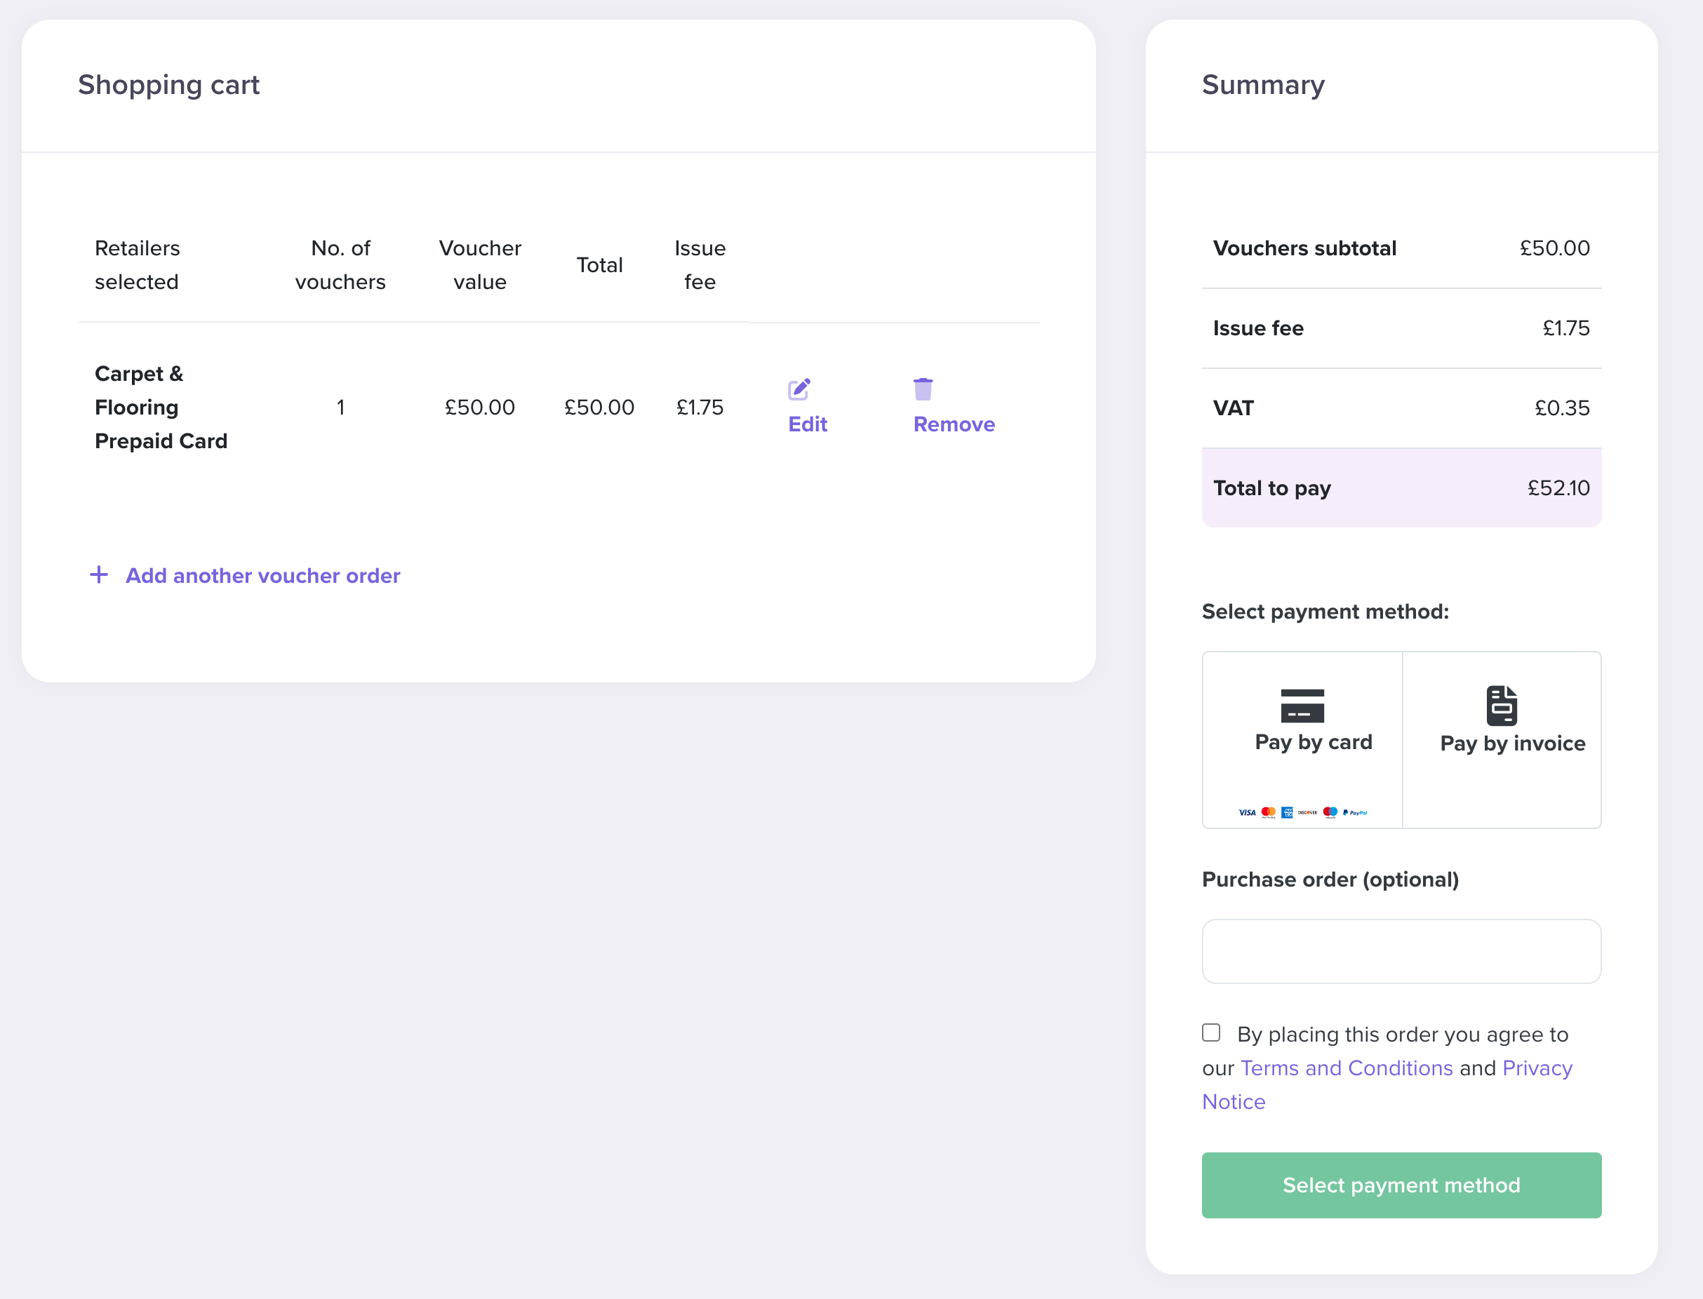The height and width of the screenshot is (1299, 1703).
Task: Click the PayPal logo
Action: click(1356, 813)
